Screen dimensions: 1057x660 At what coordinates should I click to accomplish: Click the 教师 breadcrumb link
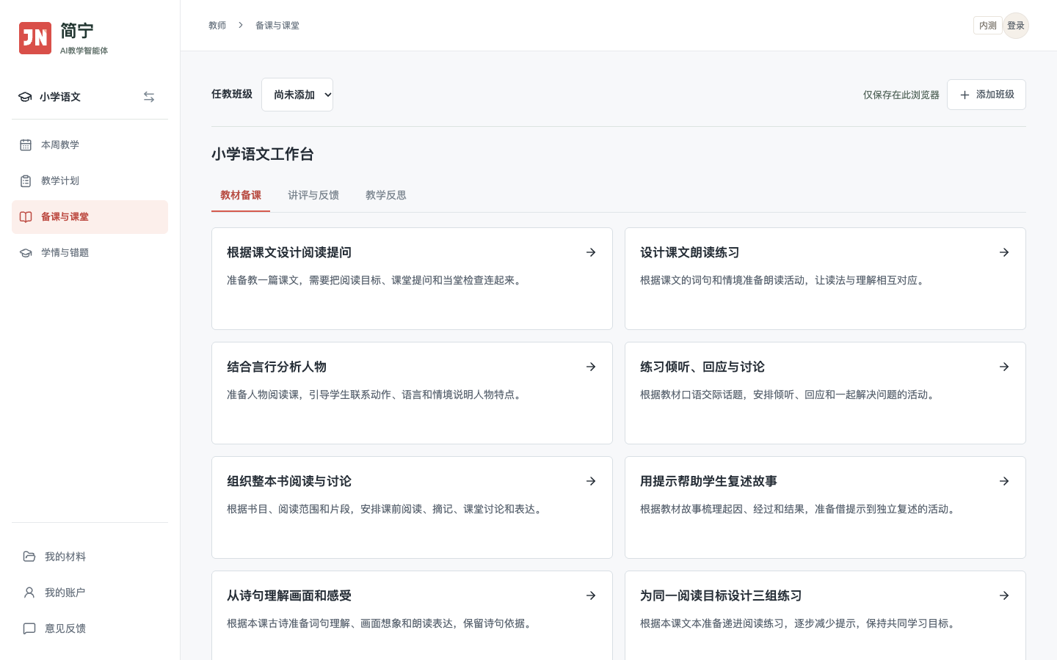click(x=217, y=25)
